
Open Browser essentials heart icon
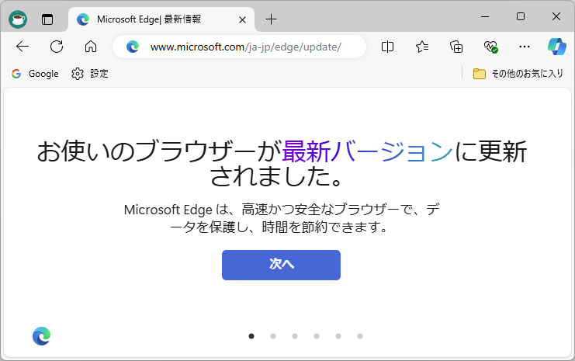coord(490,47)
